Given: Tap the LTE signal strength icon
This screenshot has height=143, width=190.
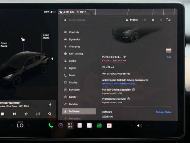Looking at the screenshot, I should click(x=168, y=19).
